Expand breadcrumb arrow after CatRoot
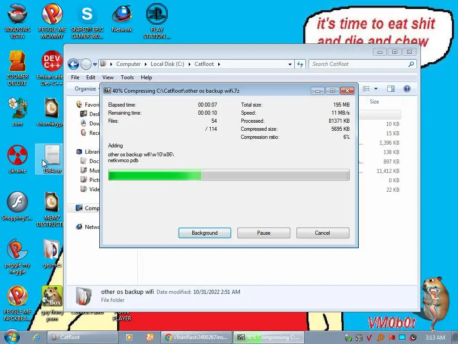 (219, 64)
